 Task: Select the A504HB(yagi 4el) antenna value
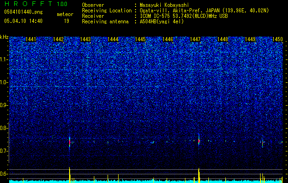[x=162, y=22]
